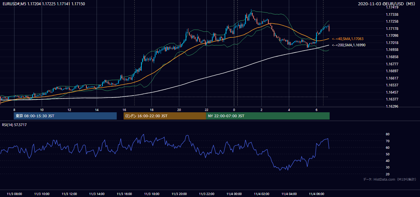Click price level 1.16617 on axis
This screenshot has height=197, width=420.
tap(392, 78)
